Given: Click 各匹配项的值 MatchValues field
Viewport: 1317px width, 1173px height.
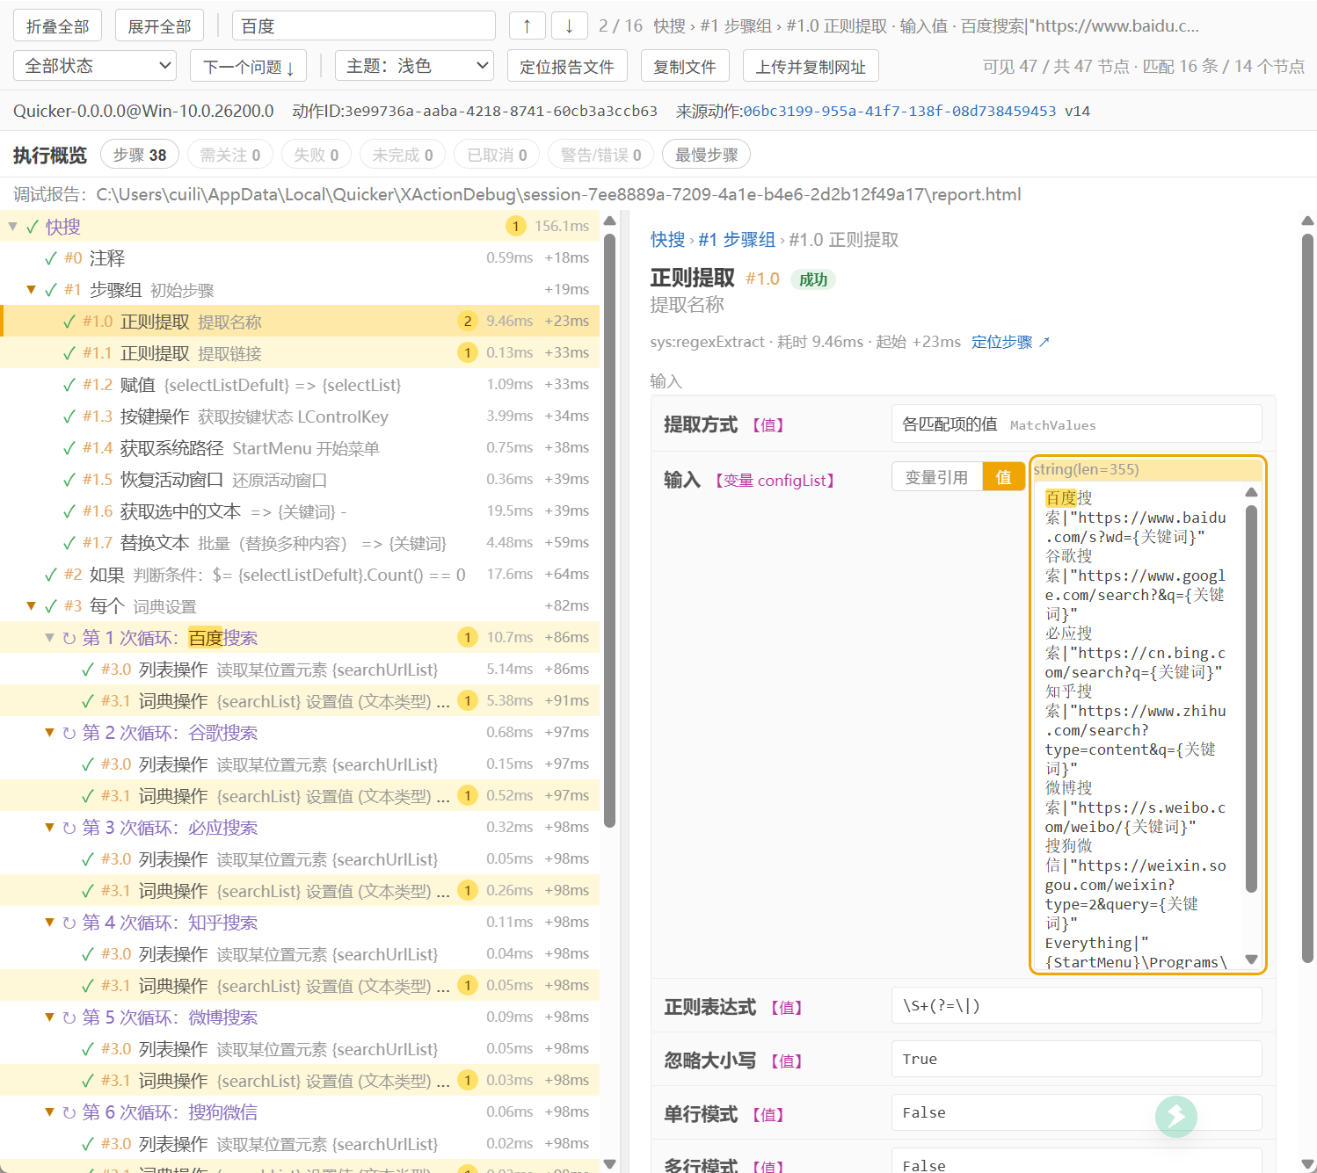Looking at the screenshot, I should 1076,424.
